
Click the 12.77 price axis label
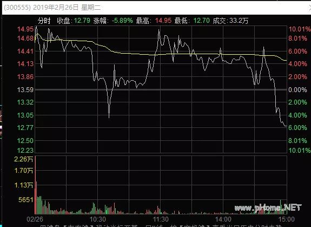pos(25,127)
